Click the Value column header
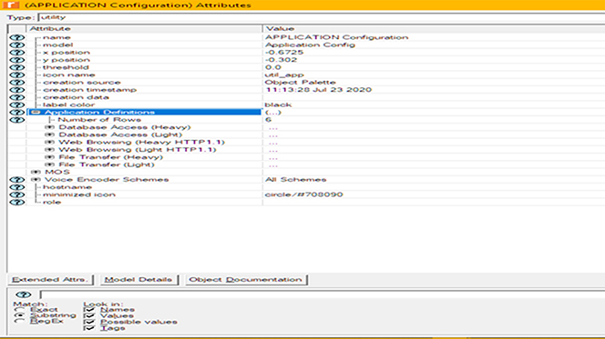Image resolution: width=605 pixels, height=339 pixels. click(434, 28)
